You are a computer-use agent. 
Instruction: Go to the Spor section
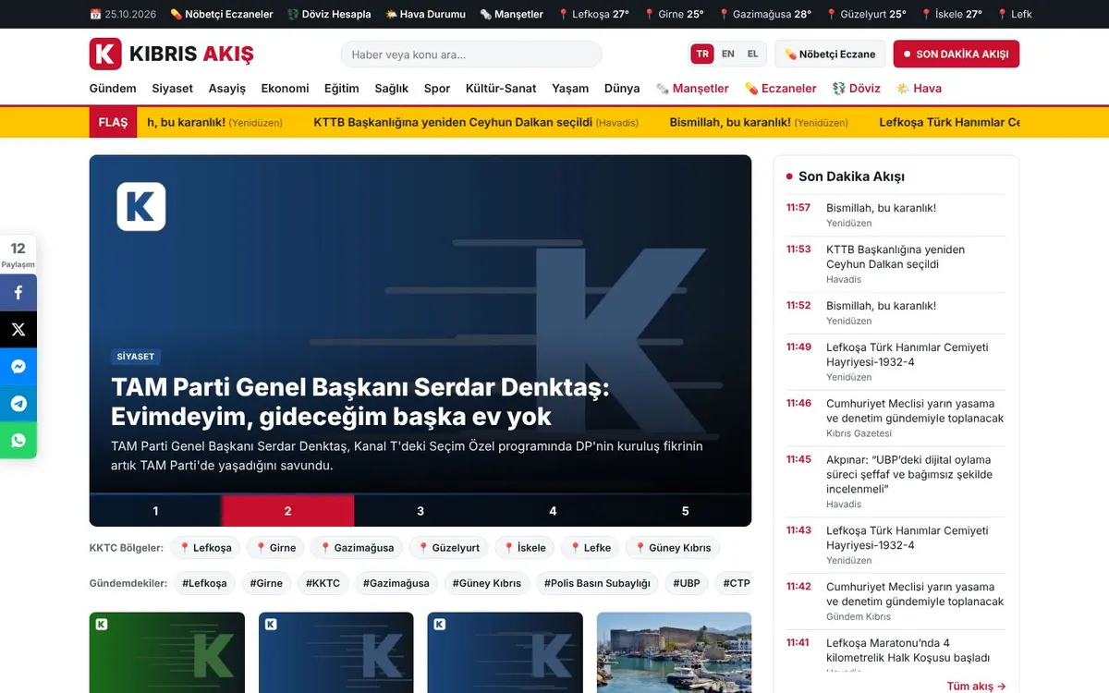coord(437,89)
